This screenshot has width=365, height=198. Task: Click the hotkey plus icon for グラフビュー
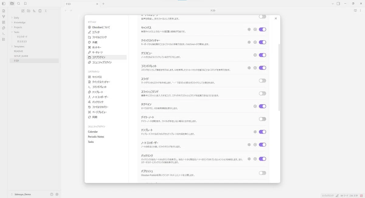click(x=255, y=55)
